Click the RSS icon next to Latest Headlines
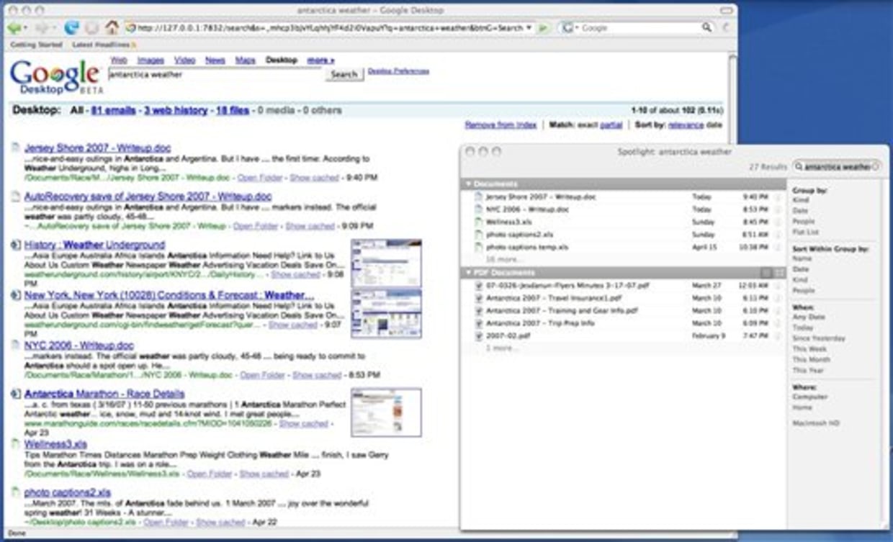Screen dimensions: 893x542 133,45
